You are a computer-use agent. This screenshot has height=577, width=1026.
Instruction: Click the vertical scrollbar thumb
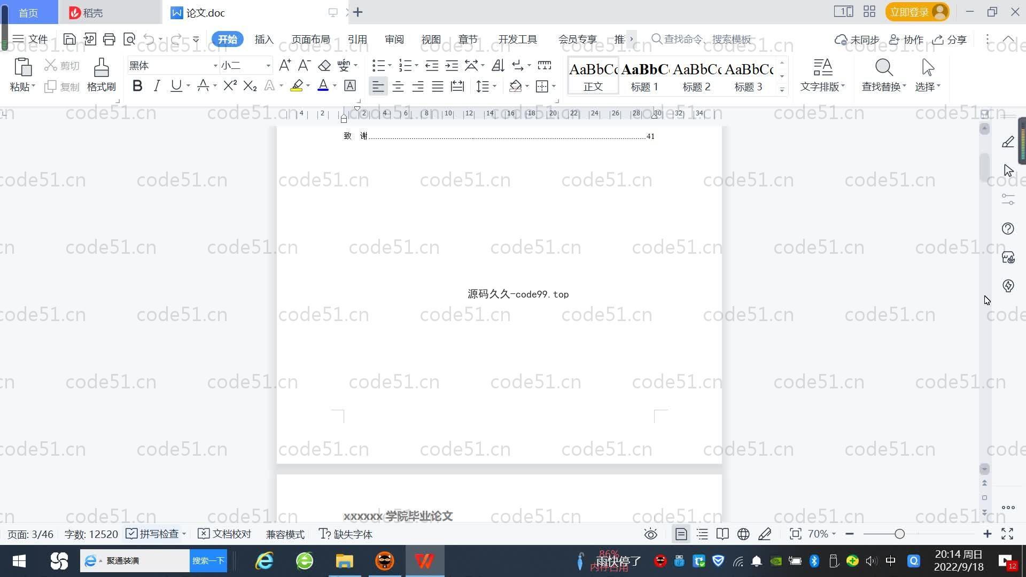tap(984, 167)
